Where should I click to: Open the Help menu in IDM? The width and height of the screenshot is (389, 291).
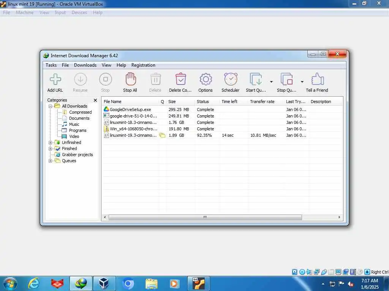click(121, 65)
